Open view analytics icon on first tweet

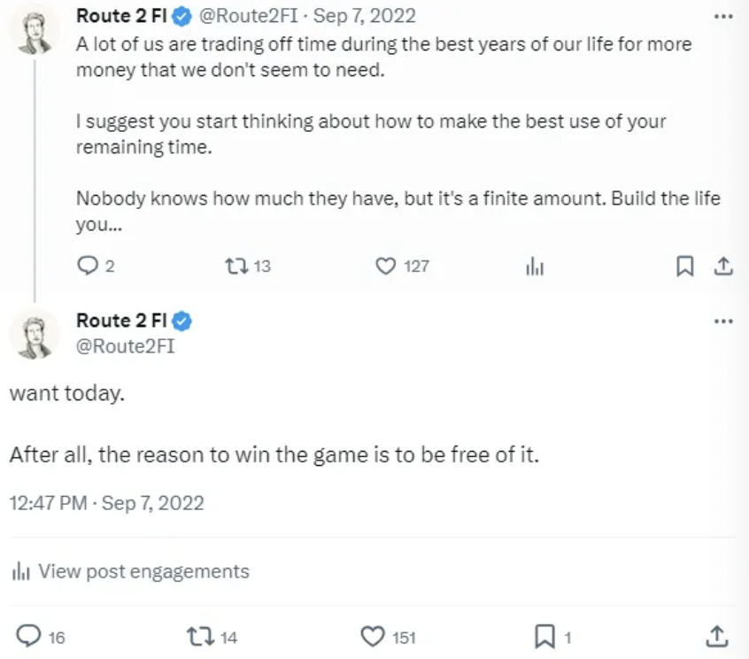(535, 266)
